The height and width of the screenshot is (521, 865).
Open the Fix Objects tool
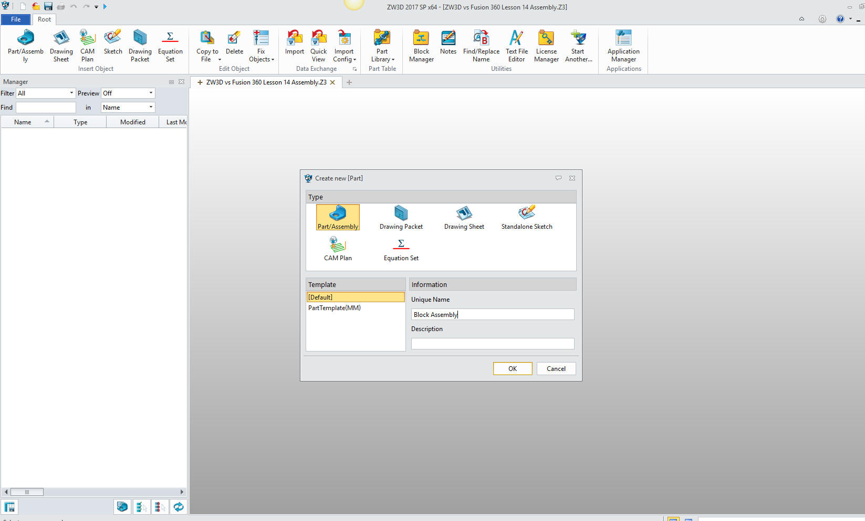pos(261,46)
